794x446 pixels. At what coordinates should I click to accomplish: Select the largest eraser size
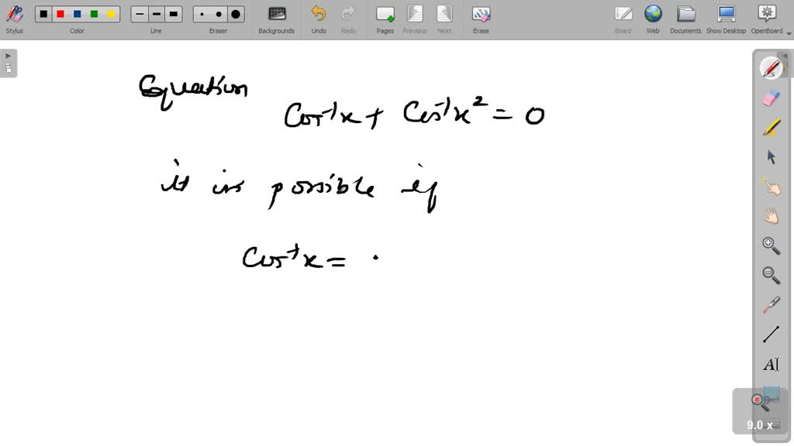click(x=234, y=13)
